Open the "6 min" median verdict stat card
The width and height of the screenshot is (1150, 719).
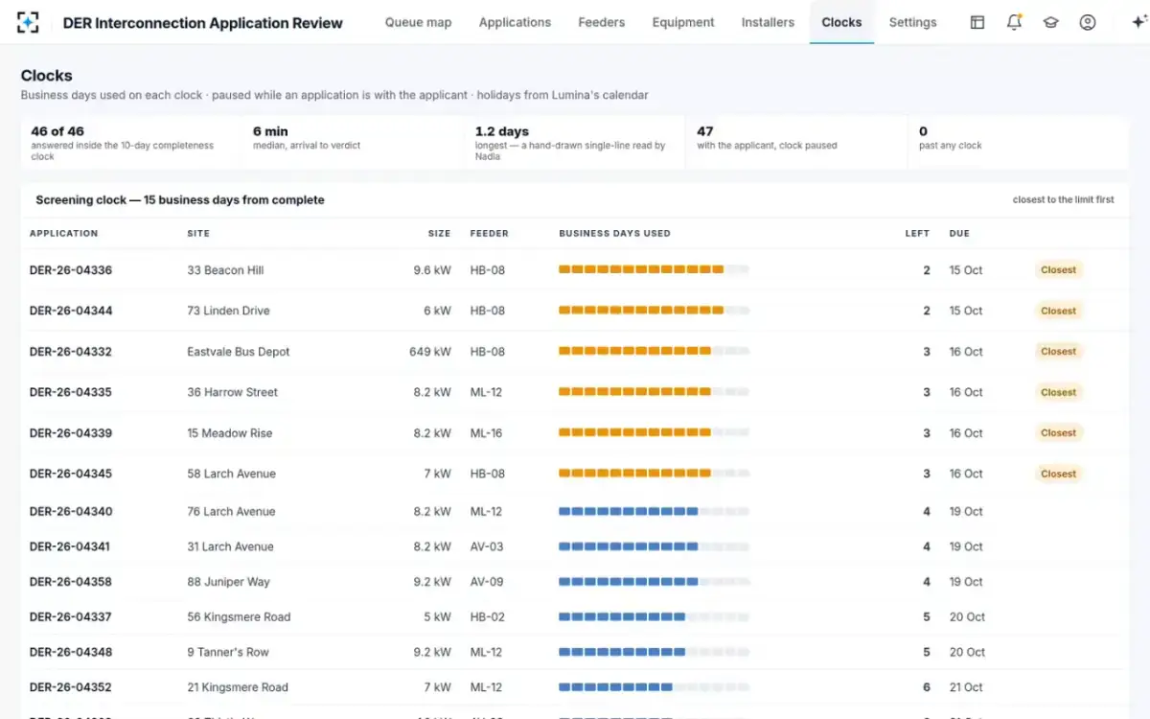pos(355,143)
